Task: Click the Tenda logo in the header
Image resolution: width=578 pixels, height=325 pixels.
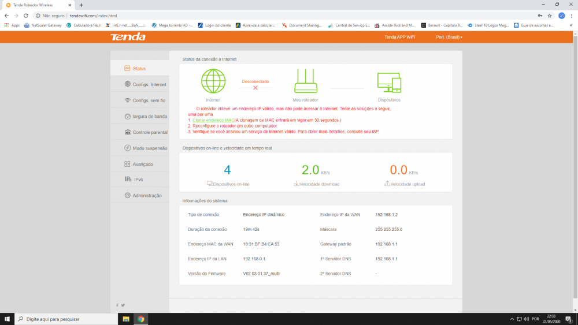Action: click(x=128, y=37)
